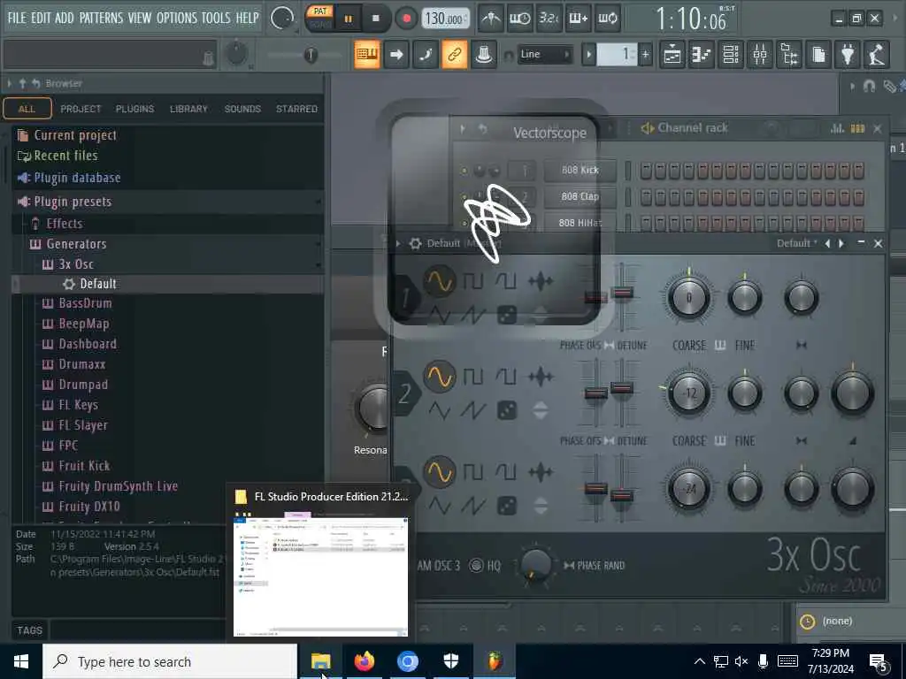Viewport: 906px width, 679px height.
Task: Select sine wave for oscillator 3
Action: 439,472
